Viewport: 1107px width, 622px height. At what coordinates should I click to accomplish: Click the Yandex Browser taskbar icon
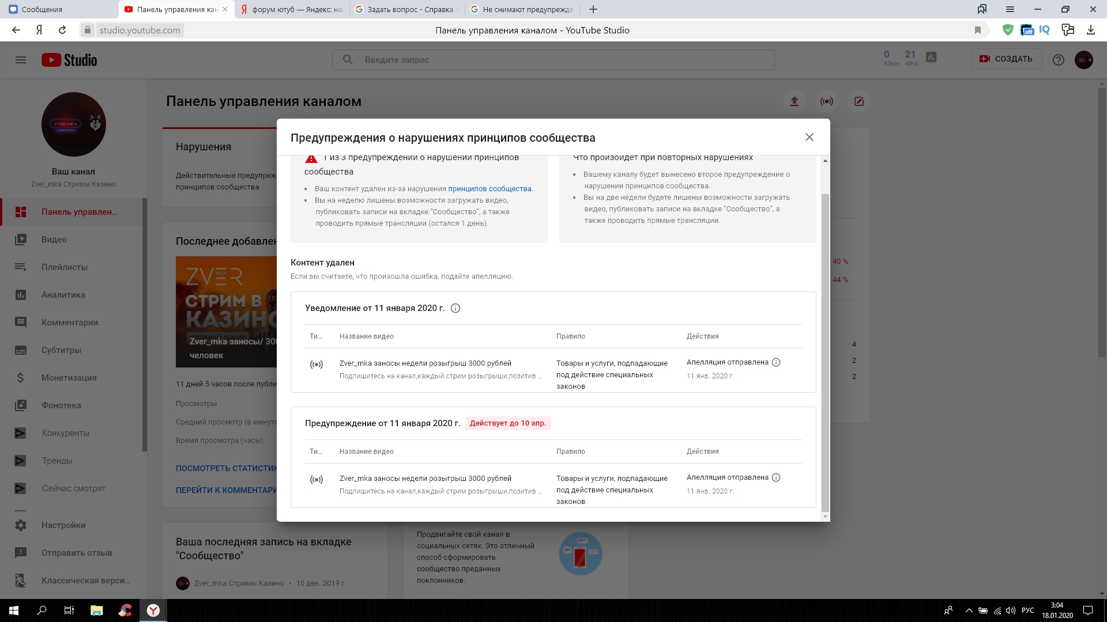pos(153,610)
